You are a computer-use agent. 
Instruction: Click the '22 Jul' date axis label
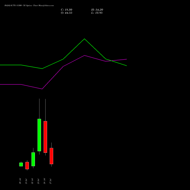32,181
